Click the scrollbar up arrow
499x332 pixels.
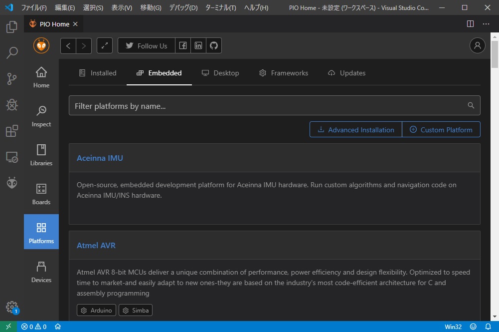[495, 36]
